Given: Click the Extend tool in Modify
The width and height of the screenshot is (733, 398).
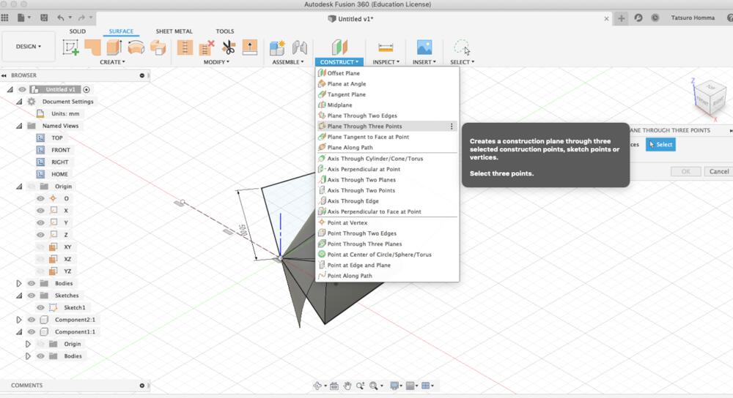Looking at the screenshot, I should coord(250,47).
